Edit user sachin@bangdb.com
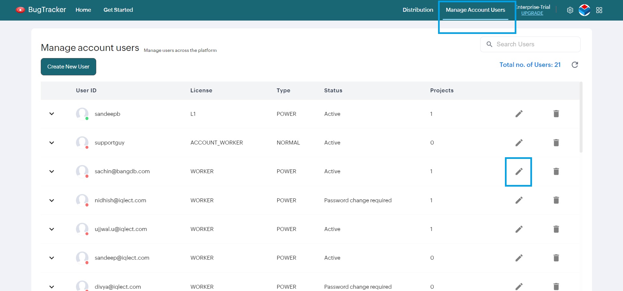The width and height of the screenshot is (623, 291). (519, 171)
